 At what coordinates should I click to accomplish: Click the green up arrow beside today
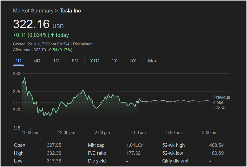click(x=52, y=35)
